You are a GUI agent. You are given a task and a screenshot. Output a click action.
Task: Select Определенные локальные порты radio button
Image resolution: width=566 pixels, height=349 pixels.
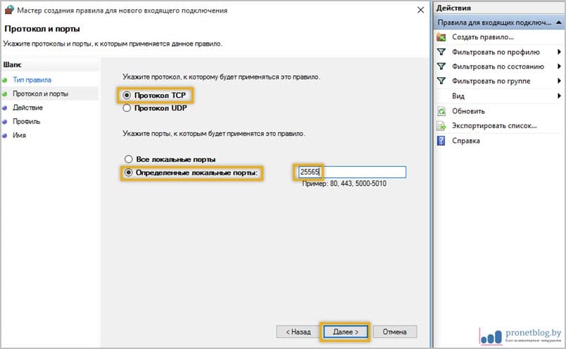[x=127, y=173]
